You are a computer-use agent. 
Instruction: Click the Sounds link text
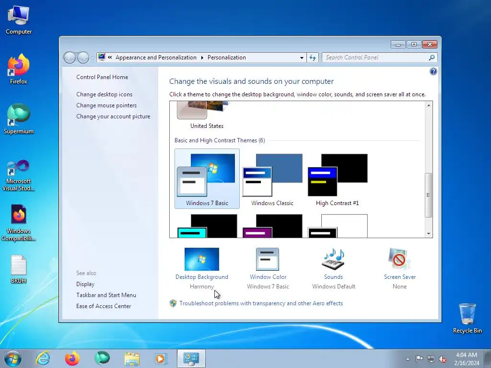[334, 276]
